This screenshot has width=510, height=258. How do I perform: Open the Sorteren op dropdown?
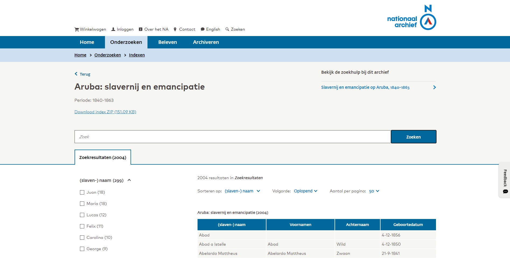coord(242,191)
